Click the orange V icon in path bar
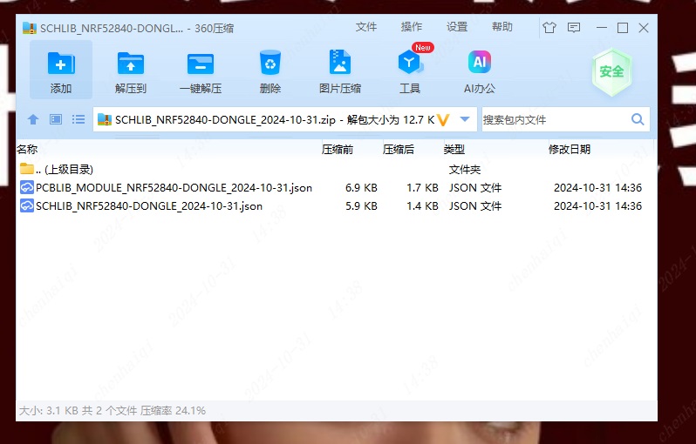 [x=443, y=119]
